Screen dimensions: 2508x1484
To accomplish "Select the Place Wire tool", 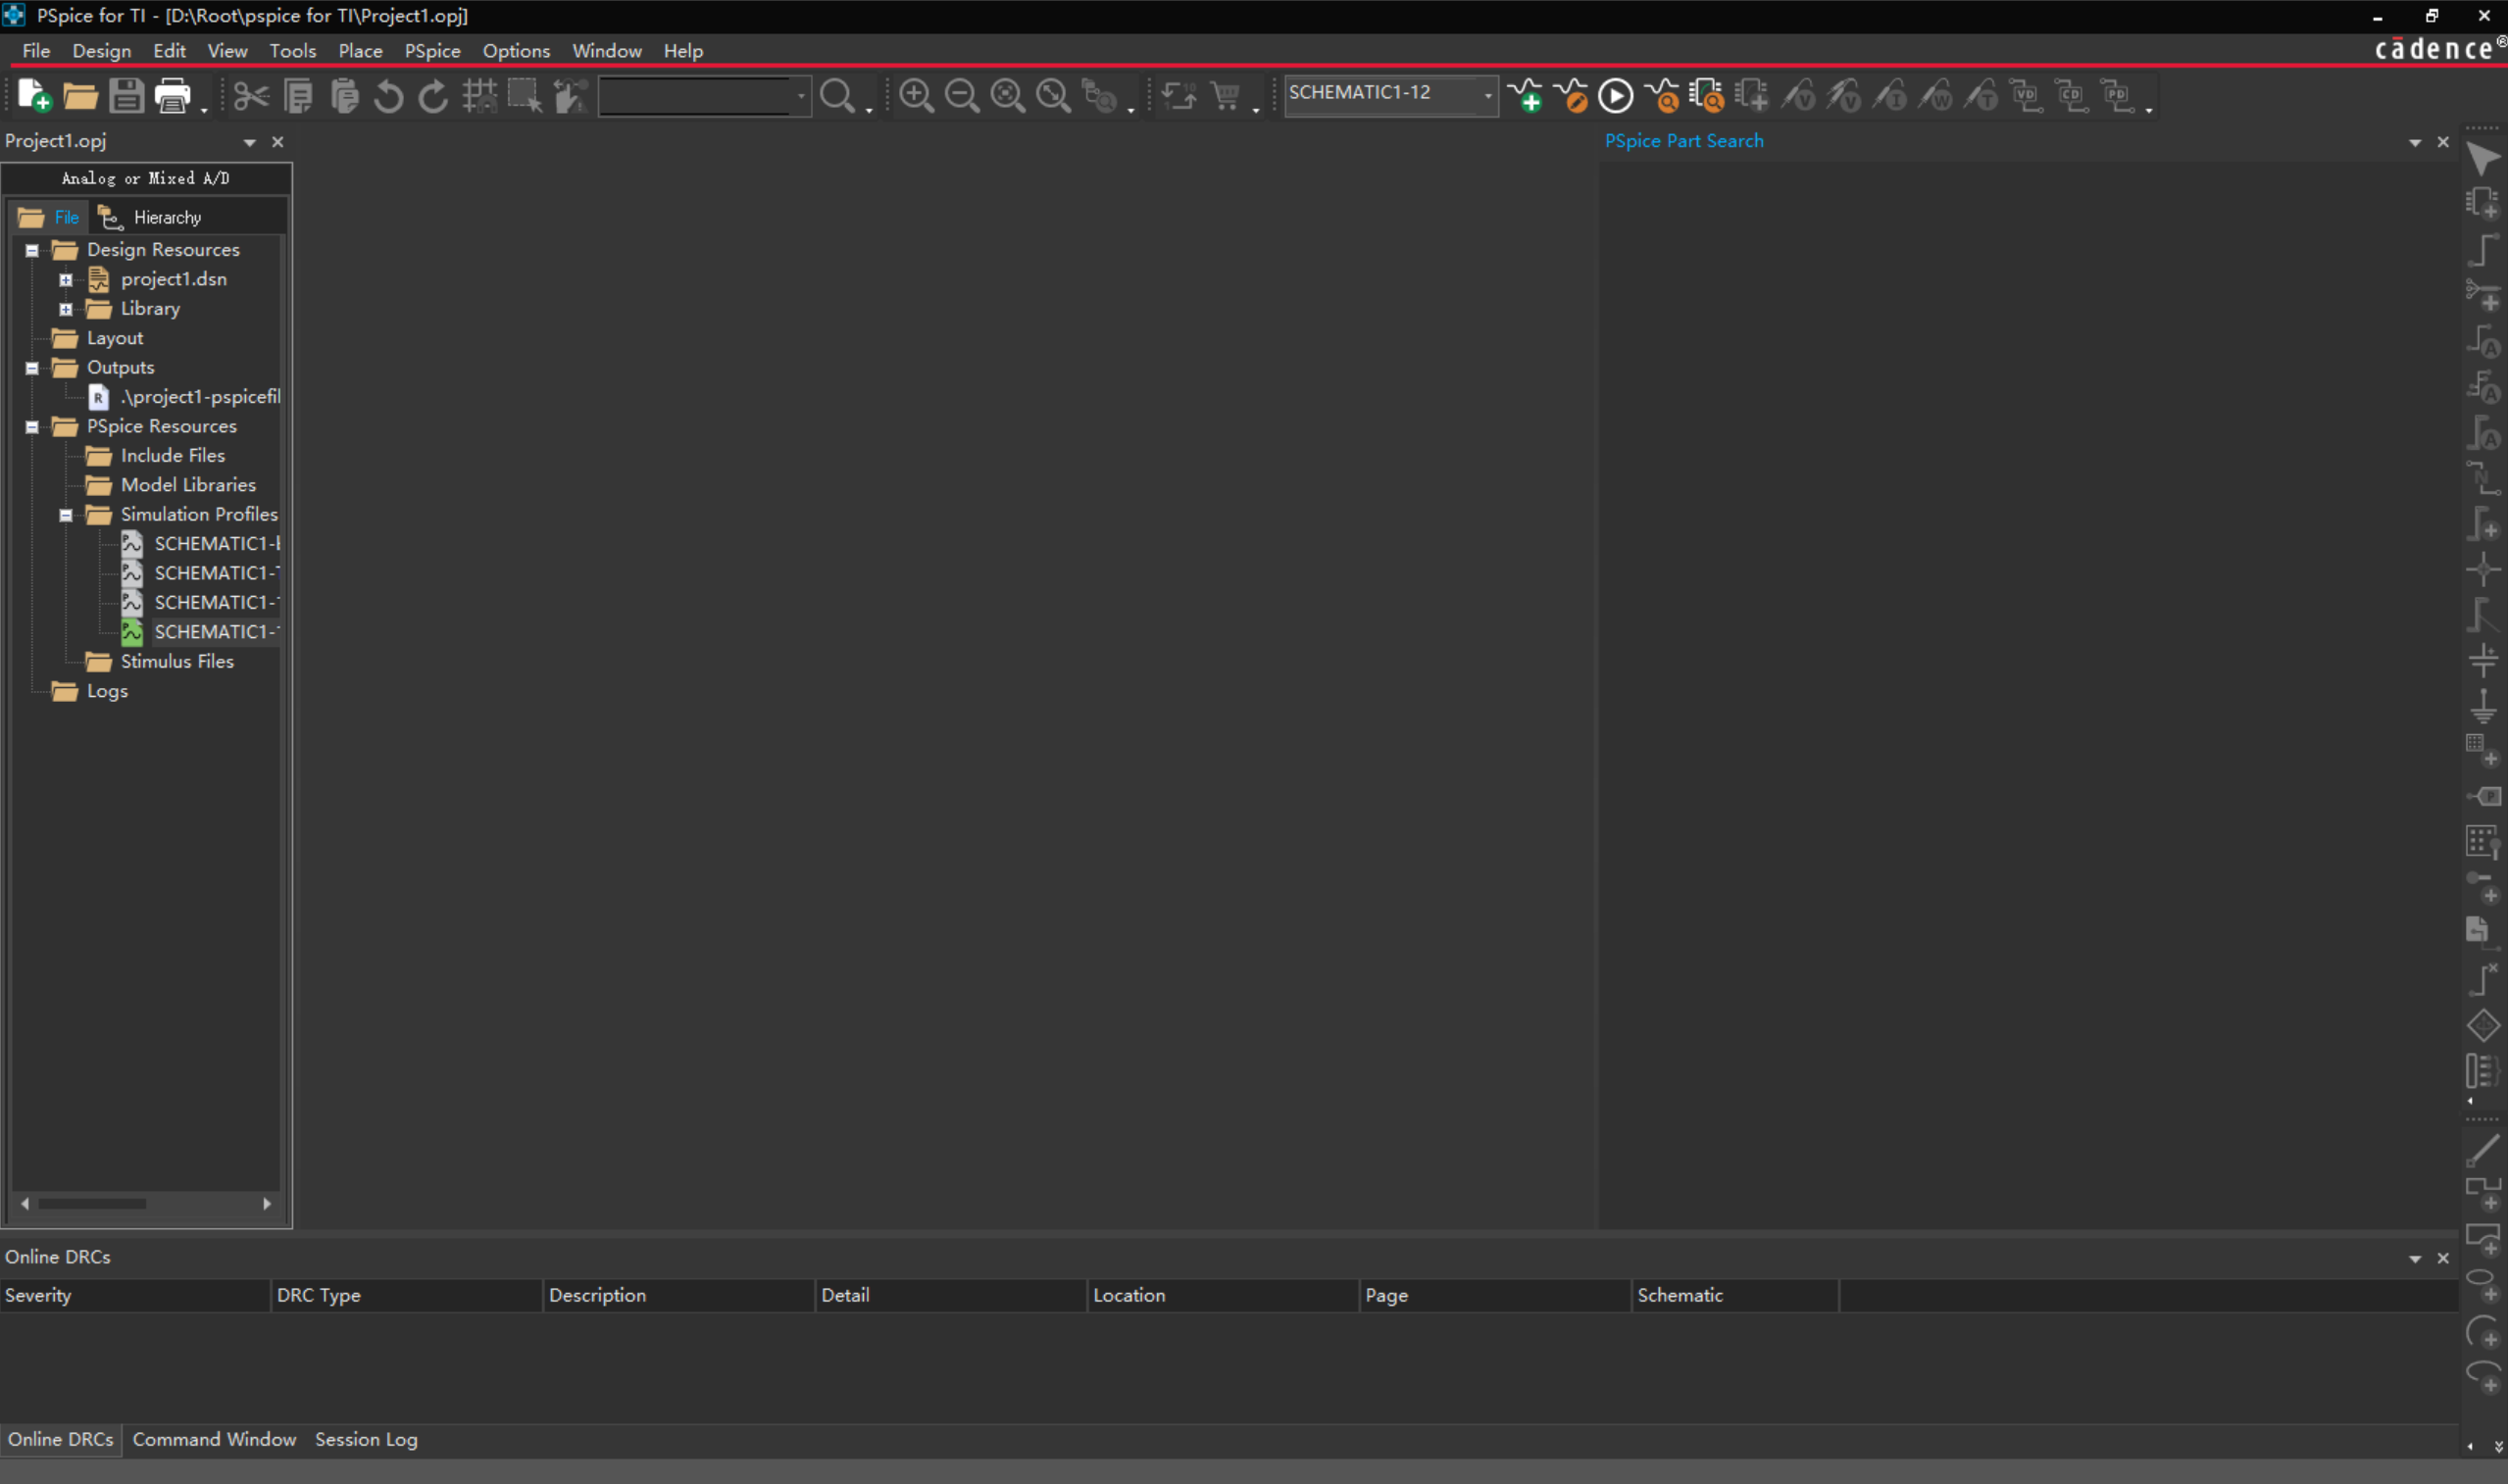I will click(2483, 250).
